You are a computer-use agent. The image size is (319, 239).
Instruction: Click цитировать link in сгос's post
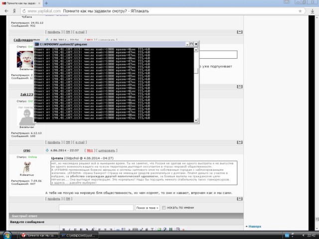tap(107, 150)
